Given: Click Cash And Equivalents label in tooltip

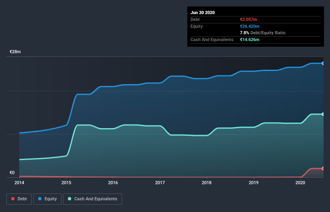Looking at the screenshot, I should click(x=212, y=39).
